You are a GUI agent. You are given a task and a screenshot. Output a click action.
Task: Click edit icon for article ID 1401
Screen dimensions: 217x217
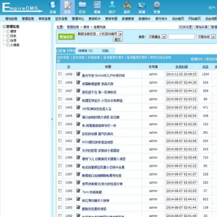(x=78, y=141)
